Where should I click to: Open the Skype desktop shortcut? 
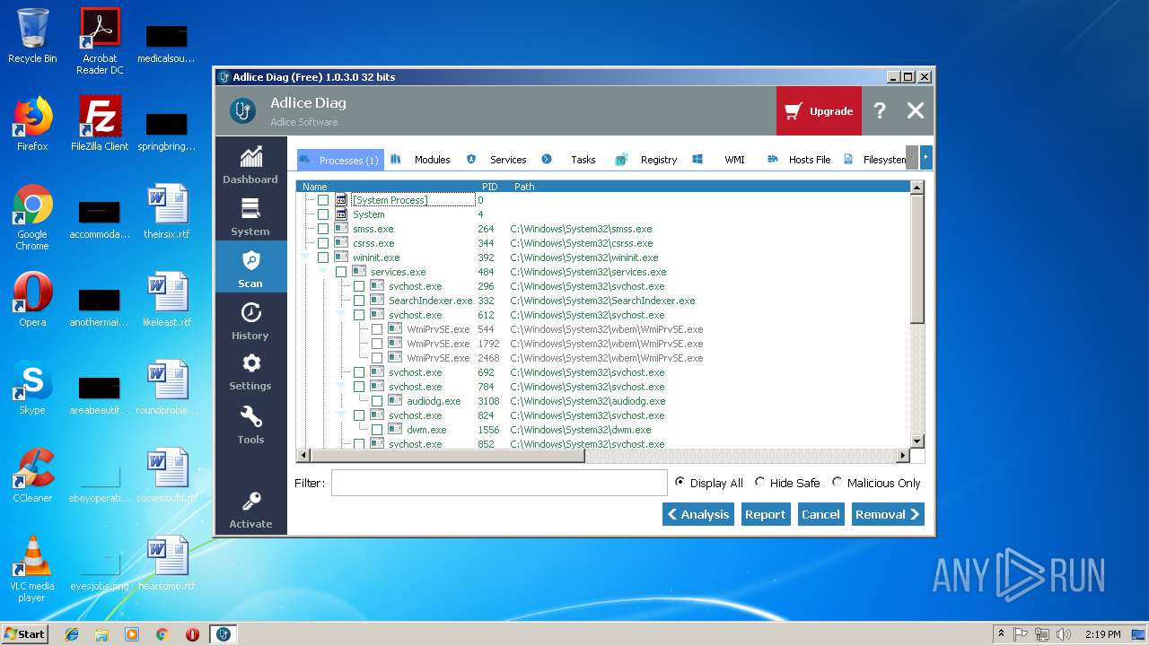(x=32, y=388)
